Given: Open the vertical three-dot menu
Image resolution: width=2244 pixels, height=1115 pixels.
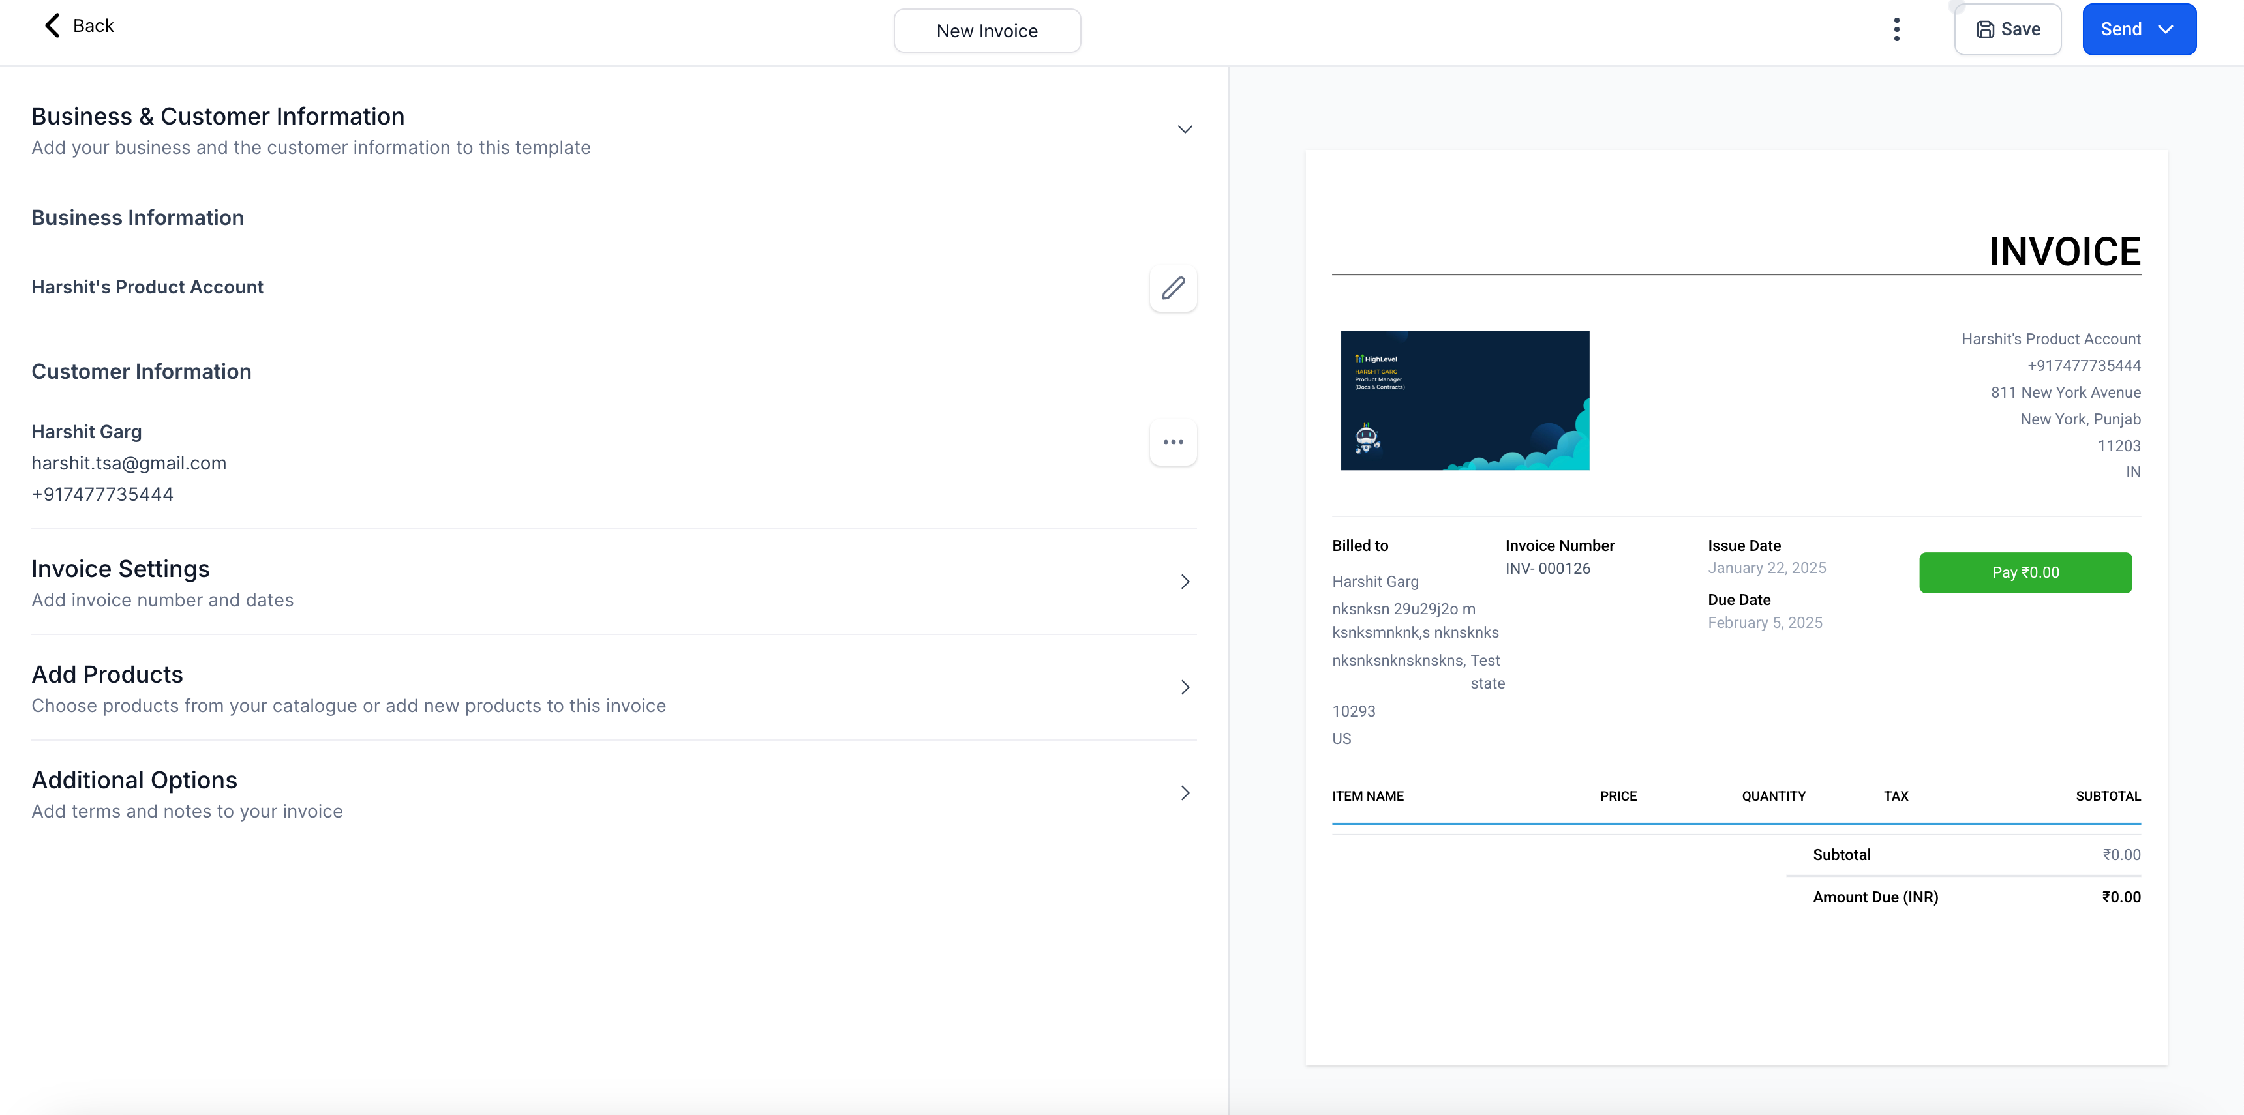Looking at the screenshot, I should click(1896, 29).
